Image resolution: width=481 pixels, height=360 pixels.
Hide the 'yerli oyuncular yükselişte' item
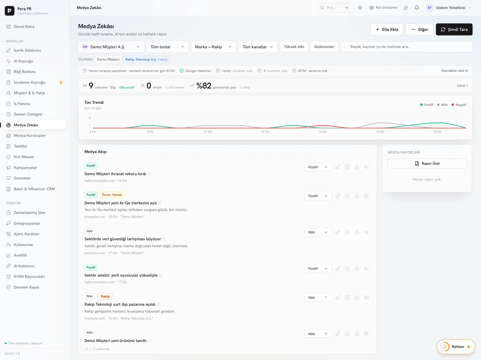coord(366,268)
